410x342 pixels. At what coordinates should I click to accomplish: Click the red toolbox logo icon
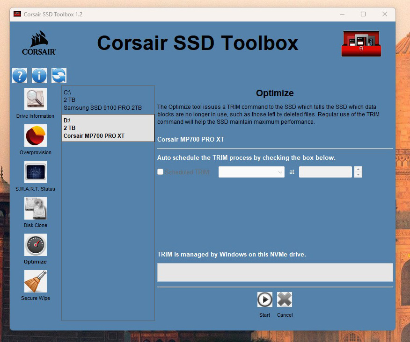click(x=361, y=44)
